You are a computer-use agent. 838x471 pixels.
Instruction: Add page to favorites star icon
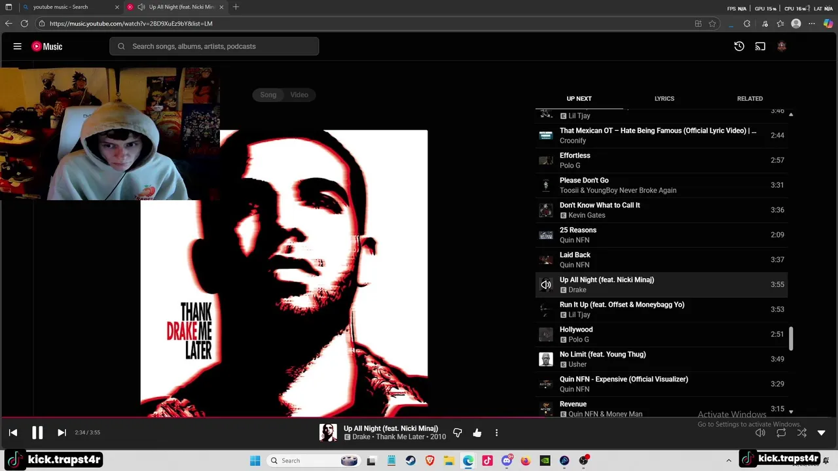click(x=712, y=24)
